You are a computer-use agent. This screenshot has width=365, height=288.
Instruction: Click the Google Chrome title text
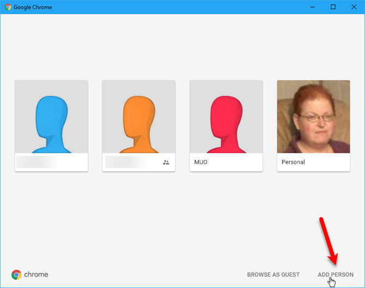(33, 7)
